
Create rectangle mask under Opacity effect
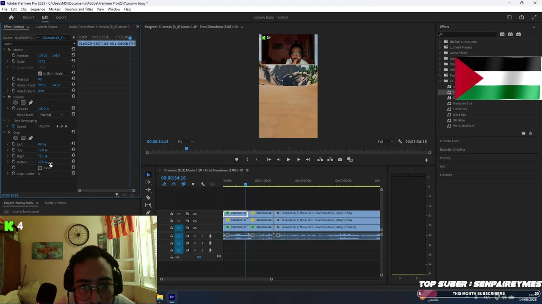(23, 103)
